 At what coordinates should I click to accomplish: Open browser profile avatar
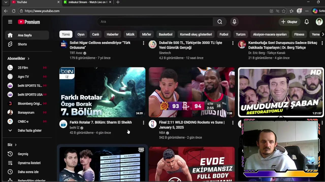(299, 11)
